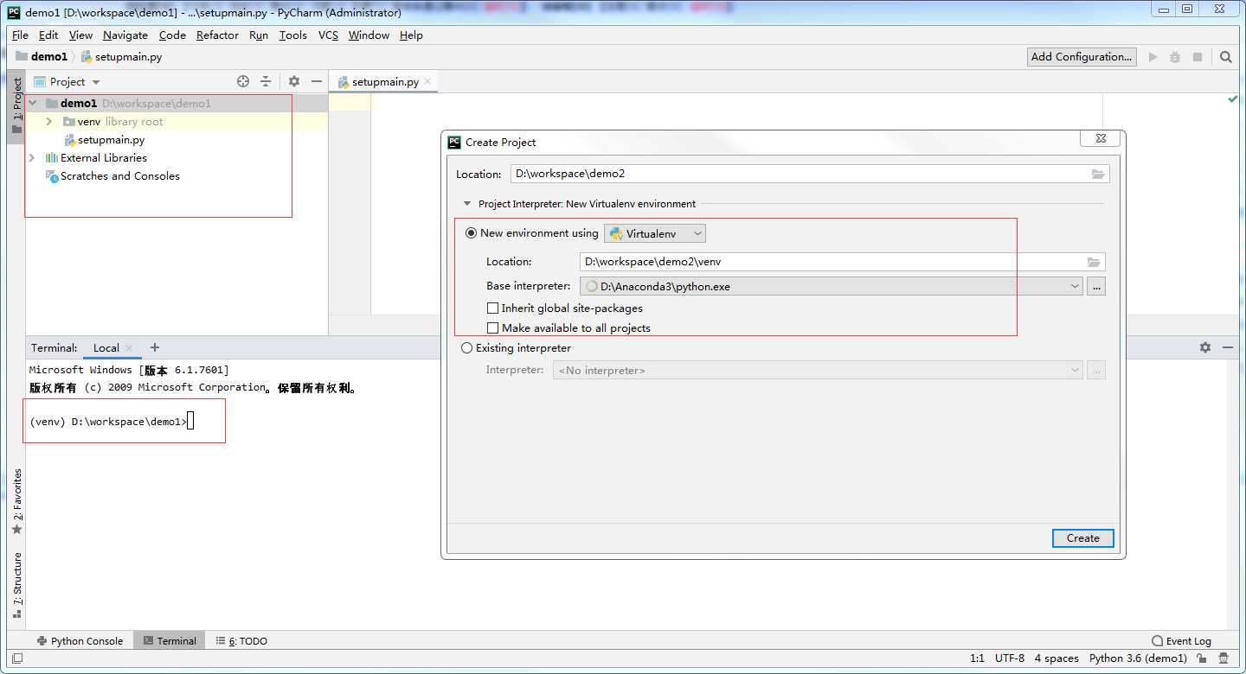The height and width of the screenshot is (674, 1246).
Task: Click the Create button in dialog
Action: 1083,538
